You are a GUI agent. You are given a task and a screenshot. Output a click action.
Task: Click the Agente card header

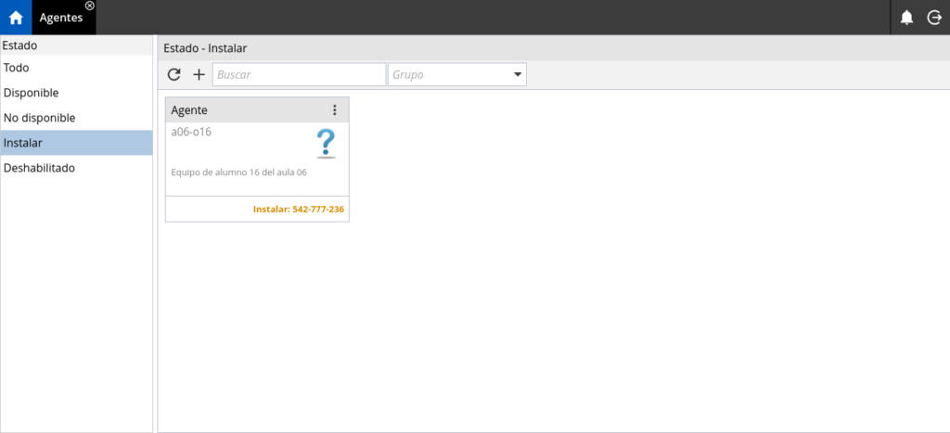click(x=257, y=110)
